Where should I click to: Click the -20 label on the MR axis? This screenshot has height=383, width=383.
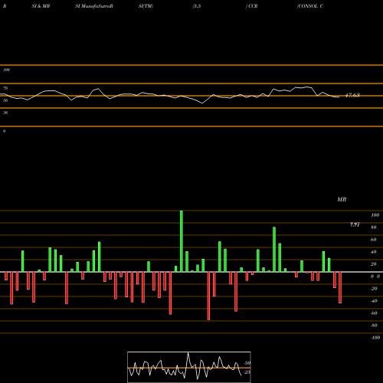[x=374, y=289]
